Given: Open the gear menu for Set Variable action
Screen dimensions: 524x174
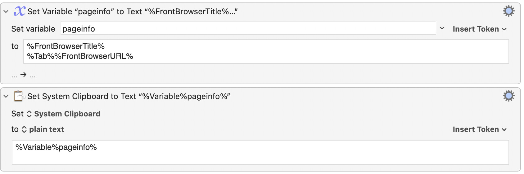Looking at the screenshot, I should point(508,11).
